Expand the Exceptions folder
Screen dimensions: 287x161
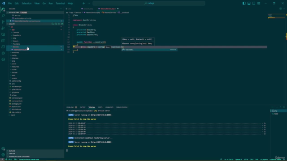tap(17, 35)
